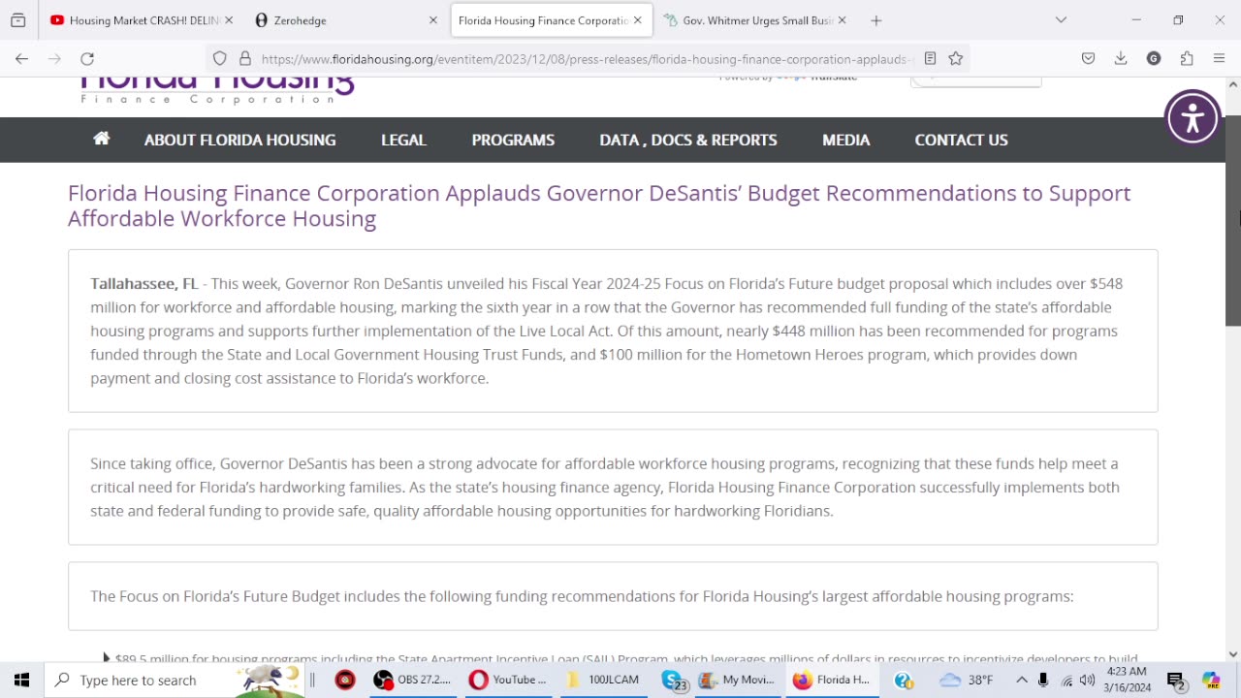Go to Florida Housing home page icon
The width and height of the screenshot is (1241, 698).
click(x=101, y=139)
